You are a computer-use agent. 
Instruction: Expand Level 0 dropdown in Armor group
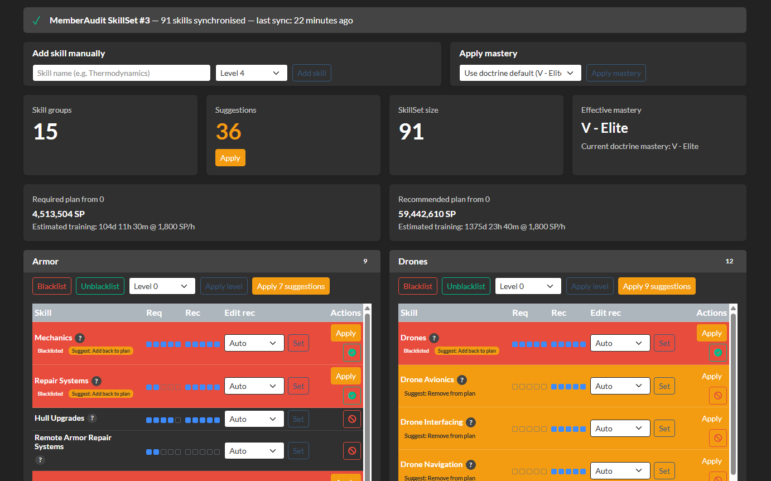162,286
